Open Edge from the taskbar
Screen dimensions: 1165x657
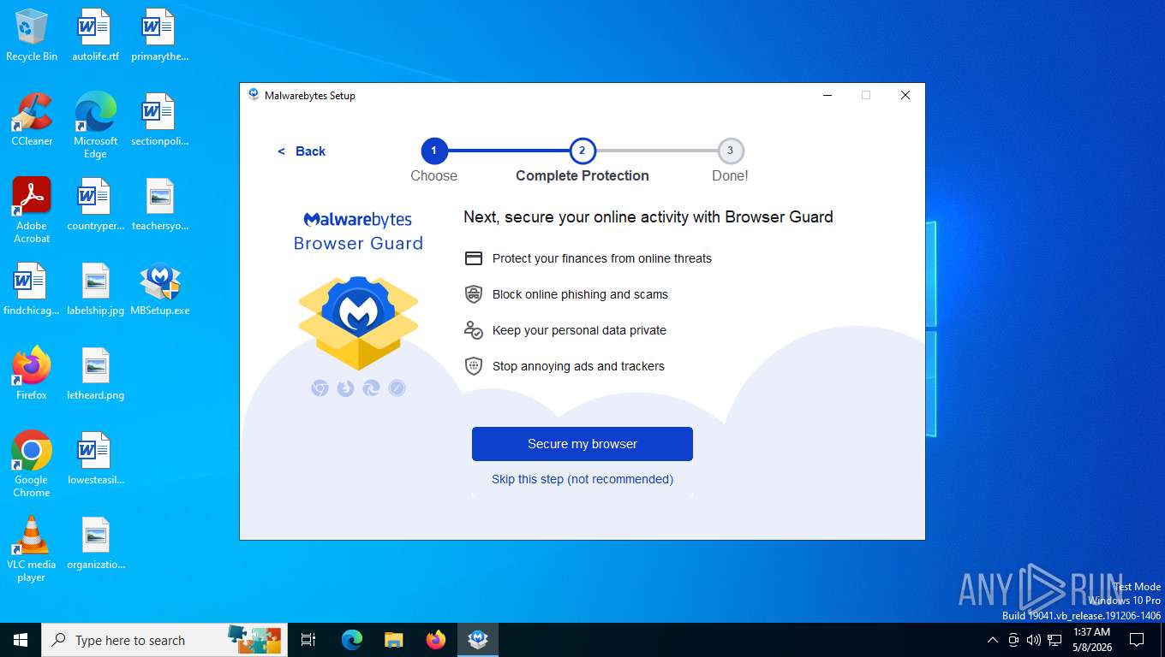[x=352, y=640]
